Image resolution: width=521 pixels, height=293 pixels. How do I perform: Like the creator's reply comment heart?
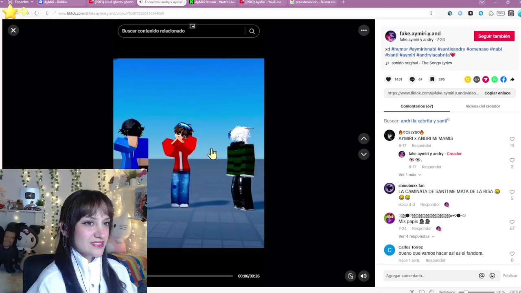coord(512,160)
